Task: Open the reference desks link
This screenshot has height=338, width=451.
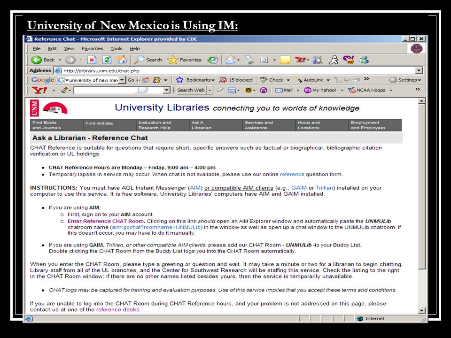Action: click(118, 310)
